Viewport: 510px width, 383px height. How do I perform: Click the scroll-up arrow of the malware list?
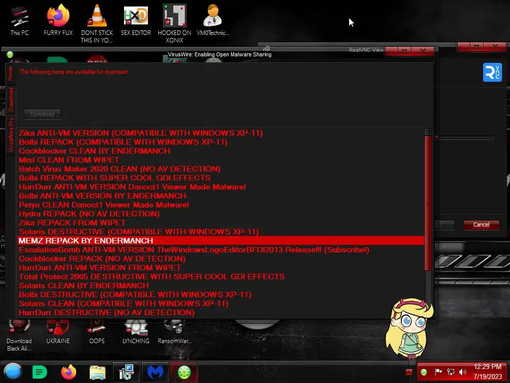(x=428, y=132)
